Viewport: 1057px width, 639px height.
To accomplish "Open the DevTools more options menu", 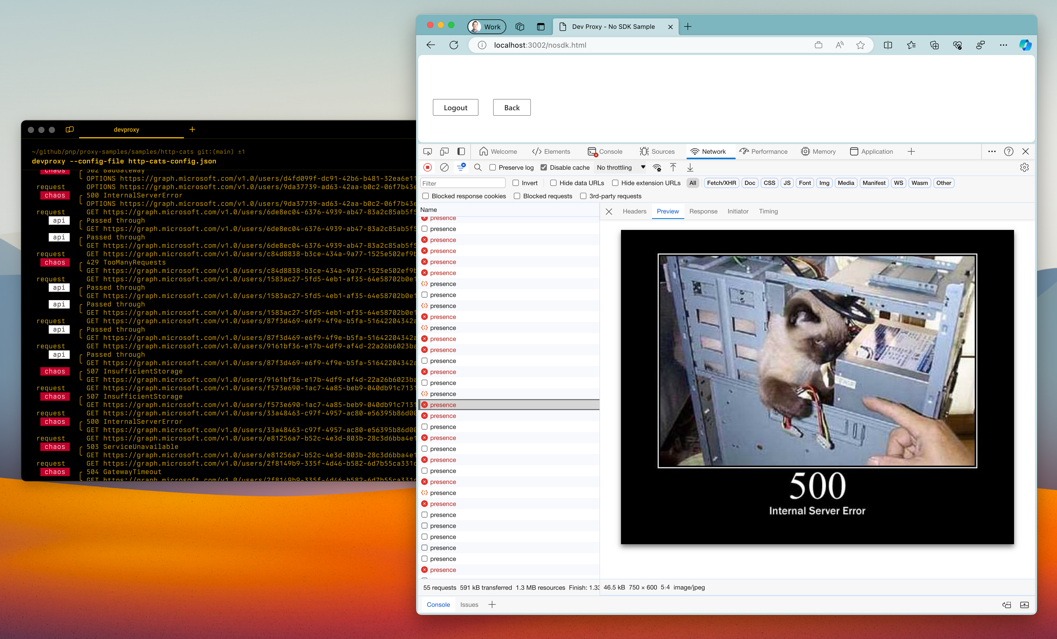I will pyautogui.click(x=992, y=151).
